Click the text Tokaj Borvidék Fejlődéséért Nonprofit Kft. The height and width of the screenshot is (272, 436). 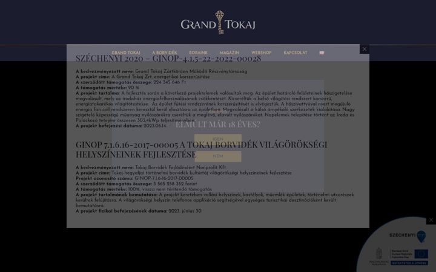point(180,167)
